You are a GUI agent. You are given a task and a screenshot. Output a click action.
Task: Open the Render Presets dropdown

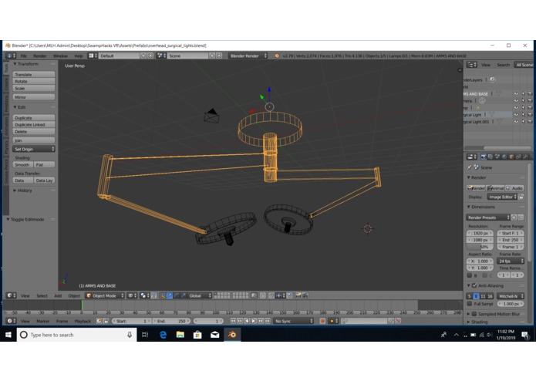tap(488, 217)
